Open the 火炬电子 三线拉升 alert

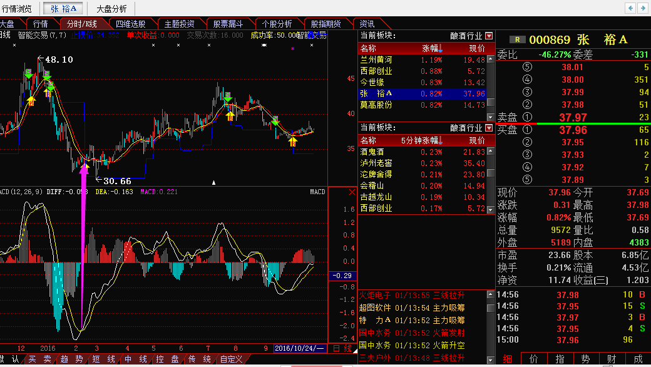coord(412,295)
